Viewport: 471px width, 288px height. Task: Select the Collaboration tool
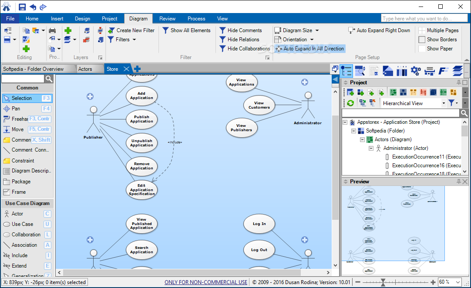[x=27, y=235]
